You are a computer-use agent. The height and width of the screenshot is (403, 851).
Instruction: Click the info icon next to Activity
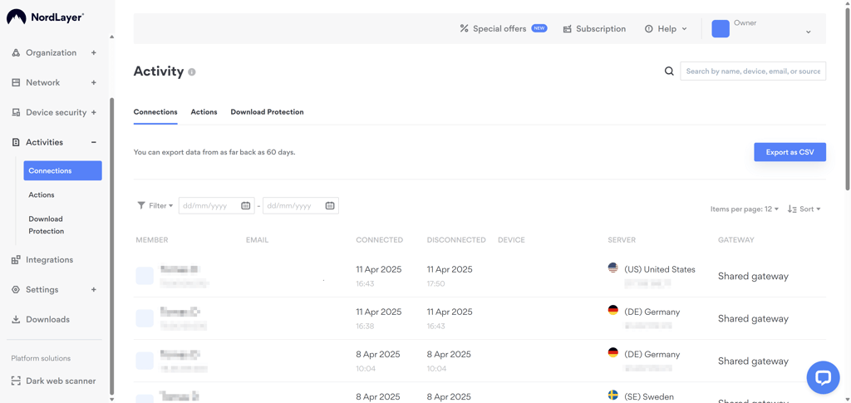click(x=192, y=71)
